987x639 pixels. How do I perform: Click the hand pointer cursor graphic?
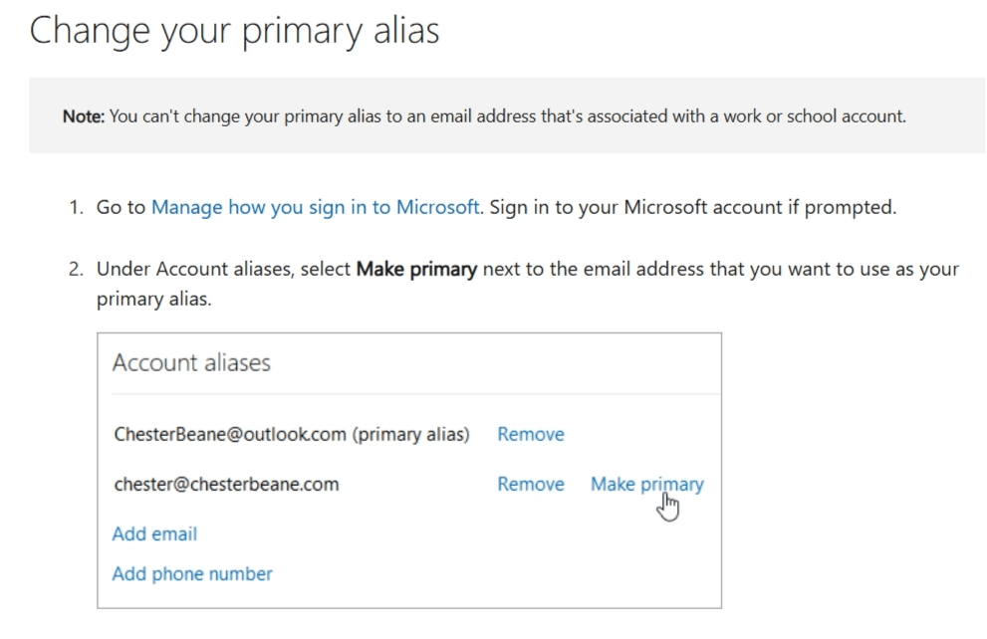(x=668, y=507)
